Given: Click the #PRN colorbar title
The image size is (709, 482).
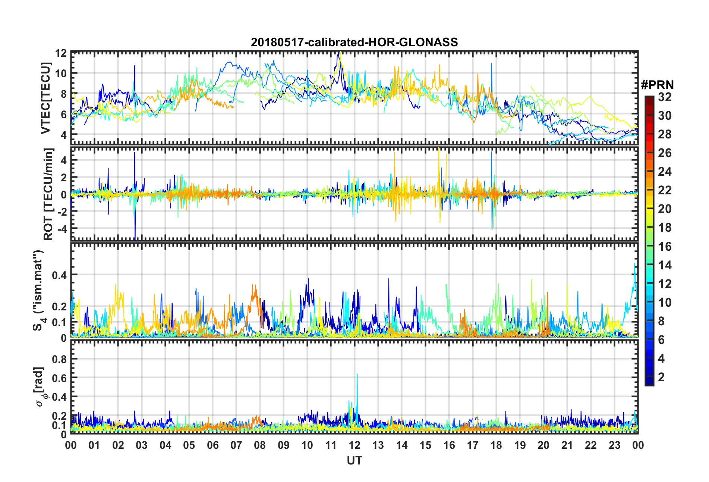Looking at the screenshot, I should point(657,85).
